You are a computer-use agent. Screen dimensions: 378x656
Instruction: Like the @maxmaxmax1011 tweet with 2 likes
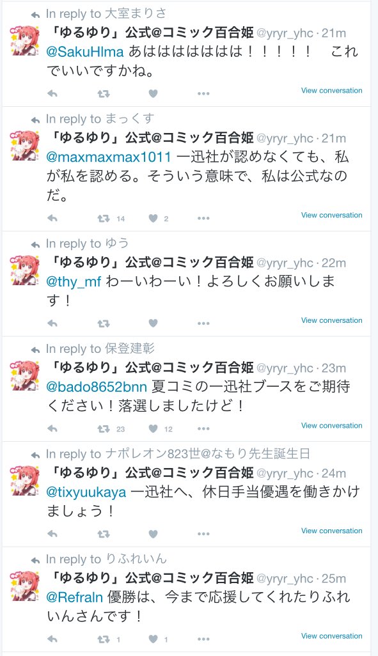point(154,219)
